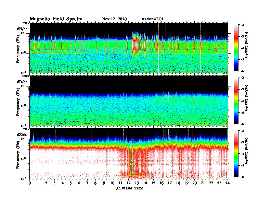The image size is (271, 210).
Task: Click the "dD/dt" panel label
Action: [x=22, y=82]
